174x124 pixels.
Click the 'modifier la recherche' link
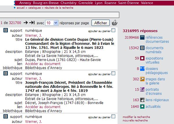(136, 117)
